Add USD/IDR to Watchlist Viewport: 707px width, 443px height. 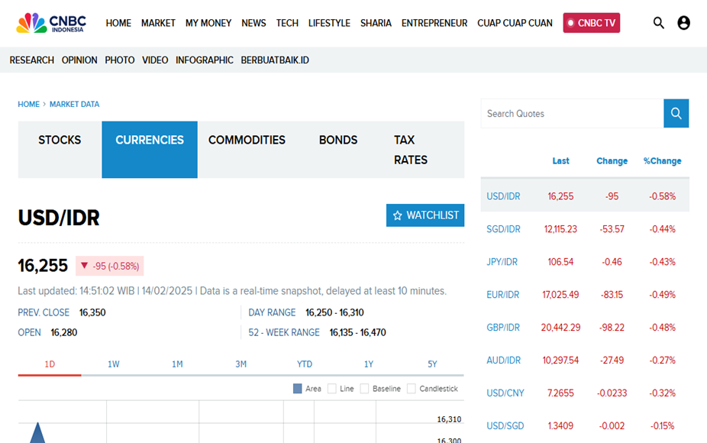(425, 215)
